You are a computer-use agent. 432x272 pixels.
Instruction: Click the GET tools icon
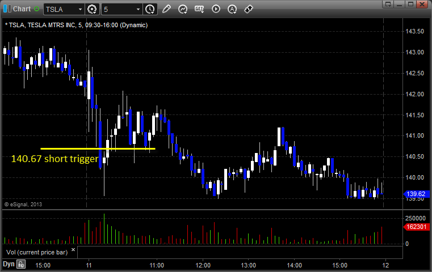pos(199,10)
